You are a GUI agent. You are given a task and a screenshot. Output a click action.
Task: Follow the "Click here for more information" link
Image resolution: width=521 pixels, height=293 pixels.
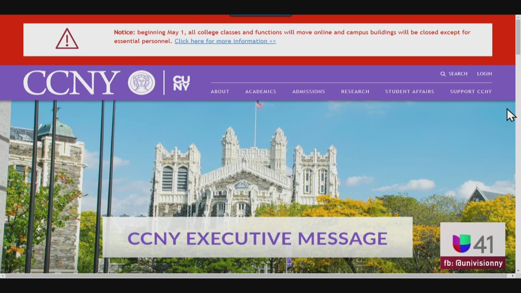225,41
